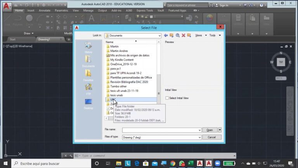Image resolution: width=298 pixels, height=168 pixels.
Task: Open File Explorer from the taskbar
Action: click(119, 163)
